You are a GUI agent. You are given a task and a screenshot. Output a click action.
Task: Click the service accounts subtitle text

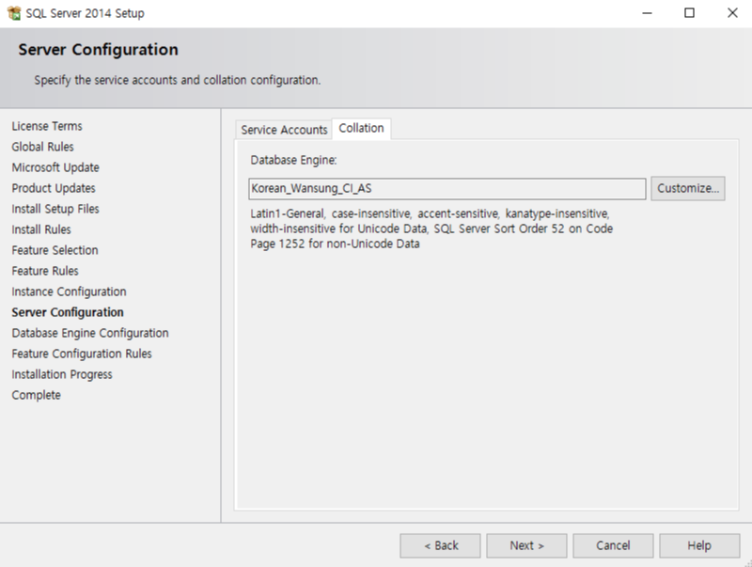point(178,80)
